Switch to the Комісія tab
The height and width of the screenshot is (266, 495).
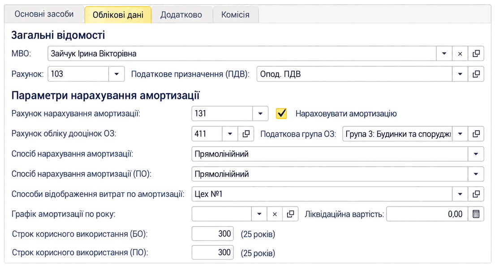pyautogui.click(x=236, y=15)
